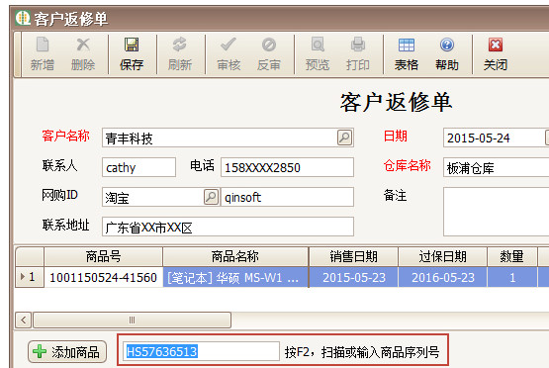Click the 电话 field showing 158XXXX2850
This screenshot has width=549, height=368.
[x=287, y=167]
